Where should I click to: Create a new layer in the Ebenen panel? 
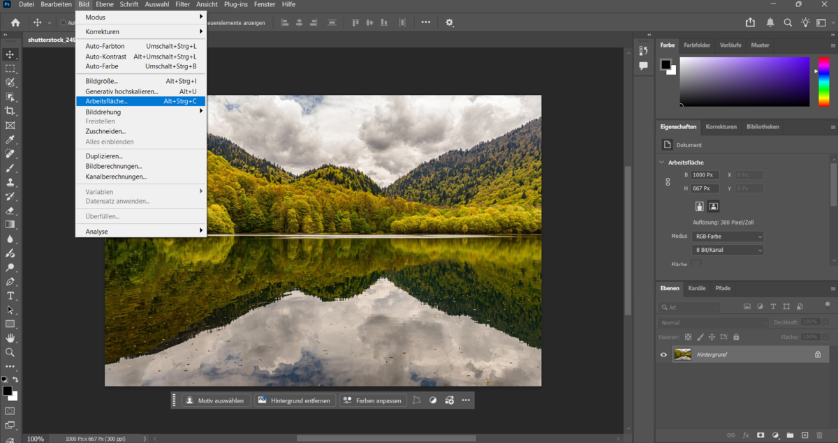(x=804, y=435)
